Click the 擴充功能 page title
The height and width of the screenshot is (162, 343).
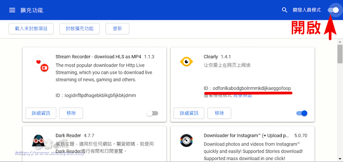[x=32, y=10]
